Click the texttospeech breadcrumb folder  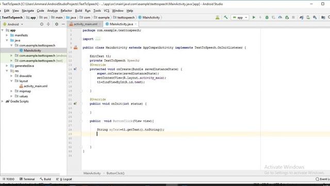pyautogui.click(x=124, y=18)
